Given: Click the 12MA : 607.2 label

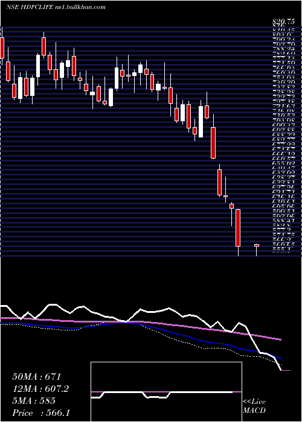Looking at the screenshot, I should (40, 389).
